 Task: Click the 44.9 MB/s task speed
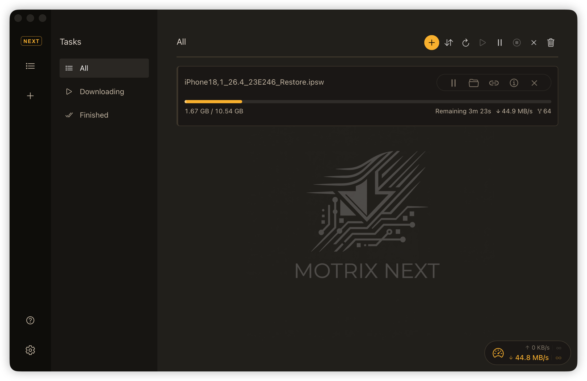(x=514, y=111)
